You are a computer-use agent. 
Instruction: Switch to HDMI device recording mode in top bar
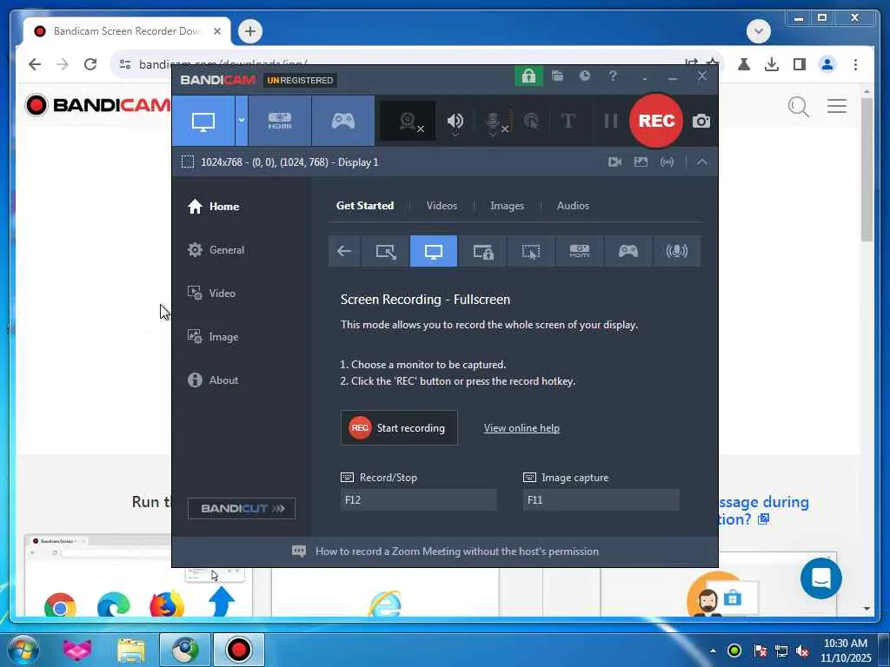tap(280, 121)
